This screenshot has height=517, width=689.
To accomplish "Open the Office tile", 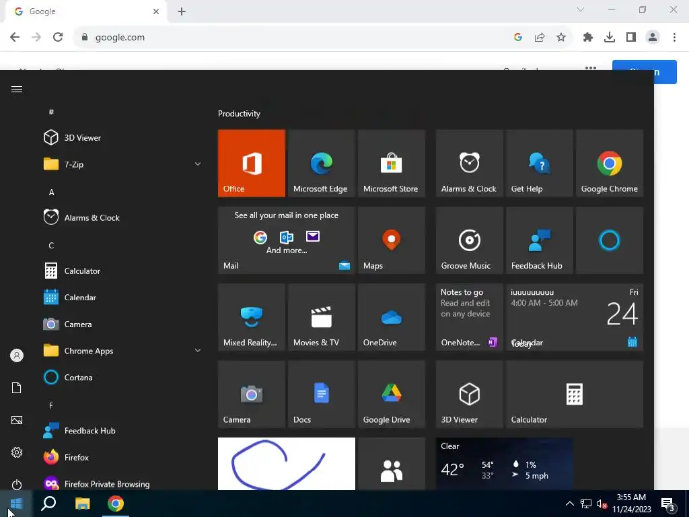I will point(252,163).
